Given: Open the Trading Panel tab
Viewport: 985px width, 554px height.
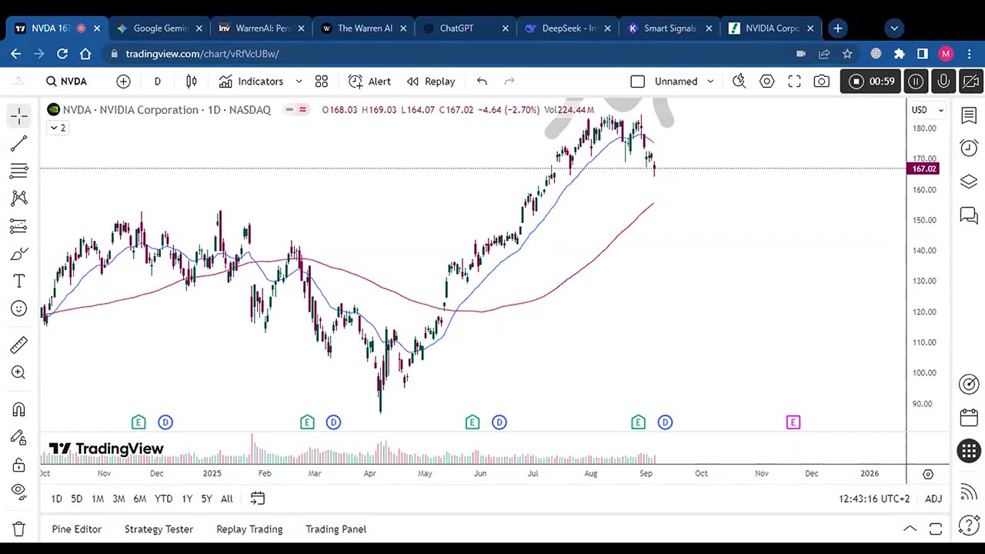Looking at the screenshot, I should tap(336, 529).
